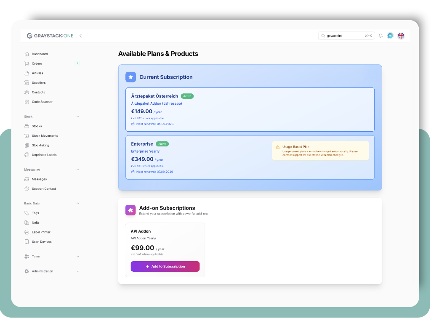Expand the Team section
This screenshot has height=318, width=431.
click(x=77, y=257)
